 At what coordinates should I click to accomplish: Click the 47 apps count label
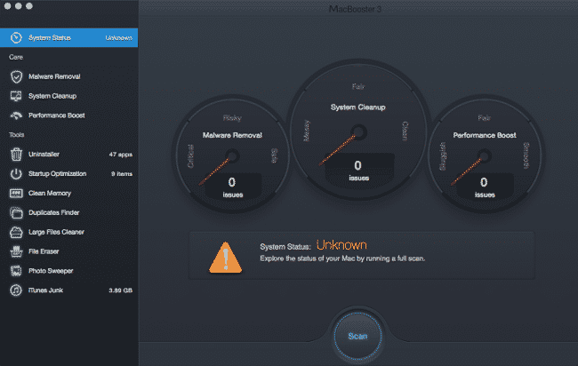tap(120, 155)
